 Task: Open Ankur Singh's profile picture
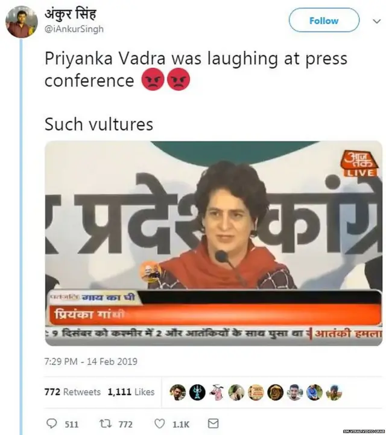(22, 22)
